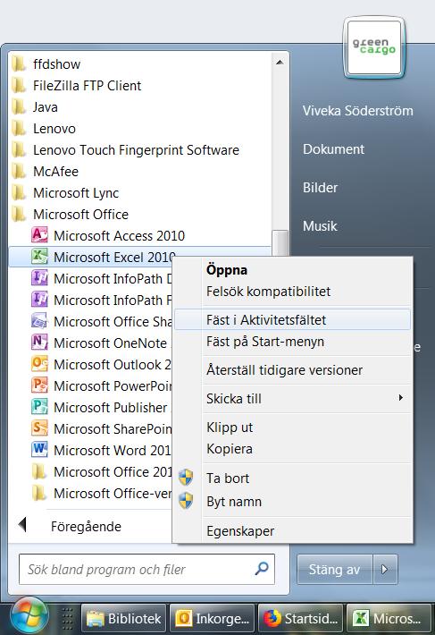435x635 pixels.
Task: Open Microsoft Access 2010 icon
Action: (39, 235)
